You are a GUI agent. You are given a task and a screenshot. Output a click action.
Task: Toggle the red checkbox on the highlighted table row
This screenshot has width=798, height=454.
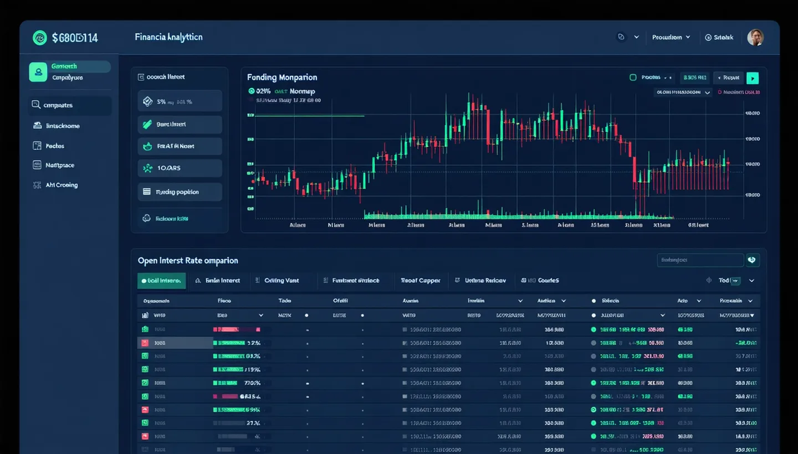pyautogui.click(x=145, y=343)
